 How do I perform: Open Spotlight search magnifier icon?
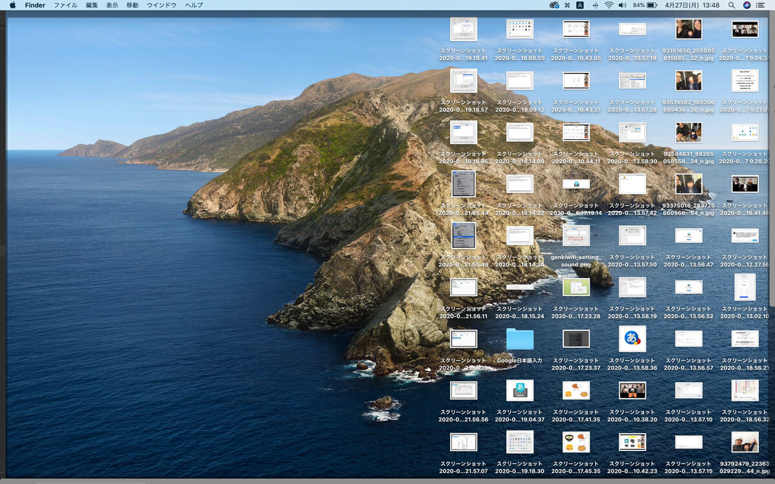click(x=732, y=5)
